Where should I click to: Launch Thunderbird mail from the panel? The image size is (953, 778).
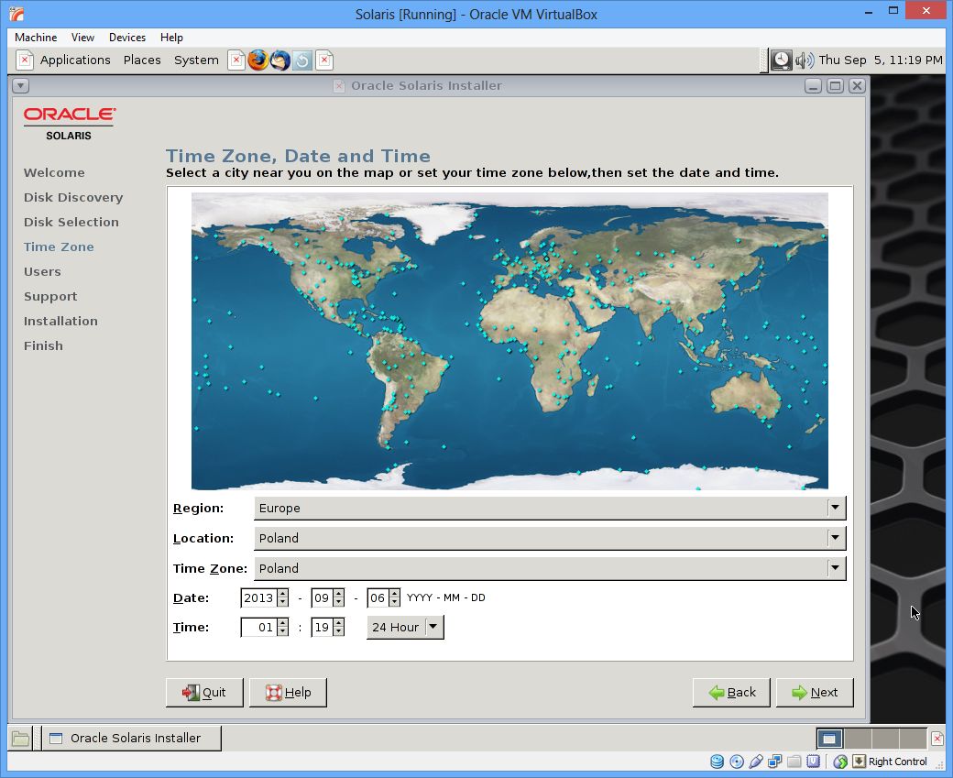(280, 60)
